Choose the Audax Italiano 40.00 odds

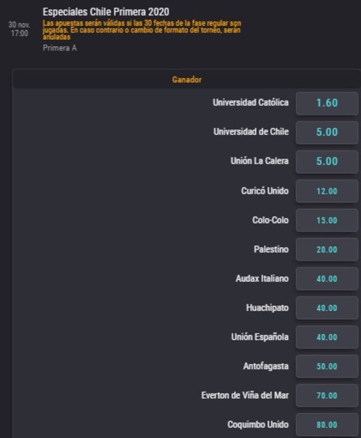(327, 278)
